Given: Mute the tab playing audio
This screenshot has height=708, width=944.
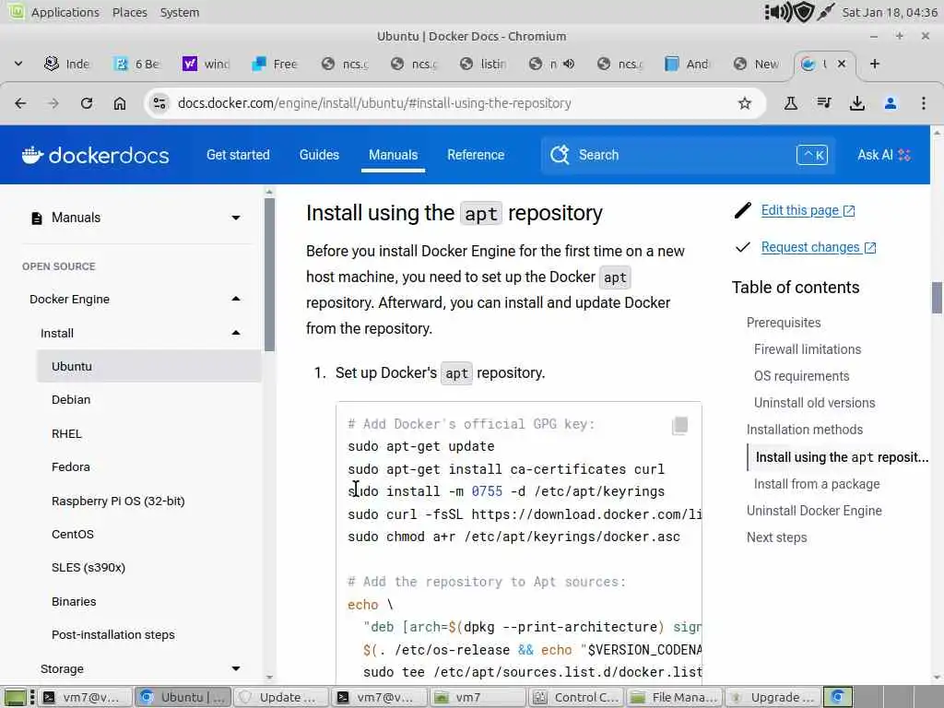Looking at the screenshot, I should pos(568,64).
